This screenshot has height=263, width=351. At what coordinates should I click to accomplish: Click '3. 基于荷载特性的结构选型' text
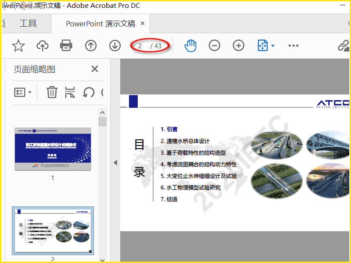point(193,153)
